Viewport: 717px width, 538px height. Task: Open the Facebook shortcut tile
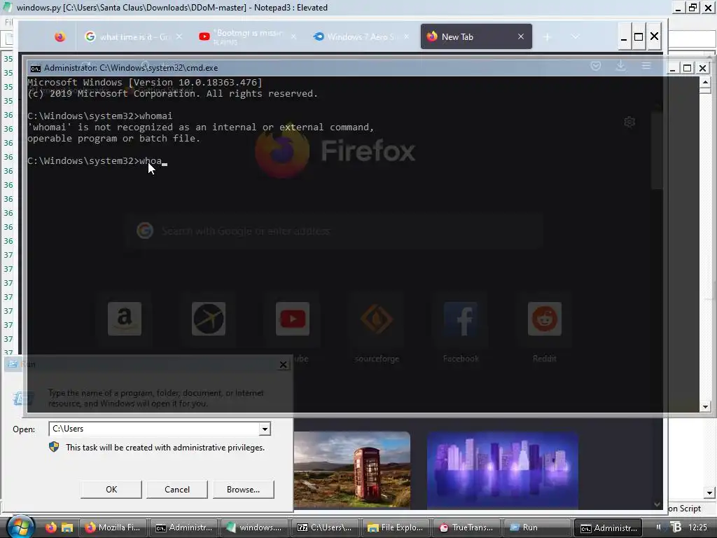461,319
